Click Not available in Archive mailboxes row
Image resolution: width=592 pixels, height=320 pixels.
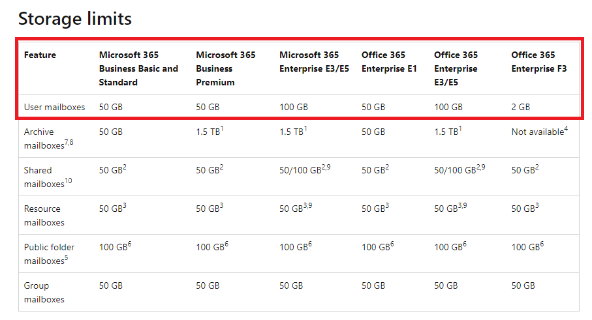click(x=540, y=132)
